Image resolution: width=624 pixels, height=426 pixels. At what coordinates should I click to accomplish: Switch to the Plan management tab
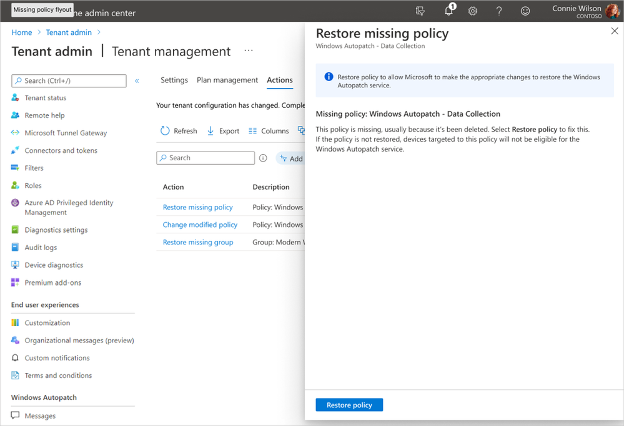(x=227, y=80)
